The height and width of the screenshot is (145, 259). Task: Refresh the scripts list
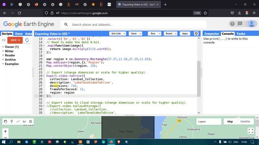tap(27, 40)
